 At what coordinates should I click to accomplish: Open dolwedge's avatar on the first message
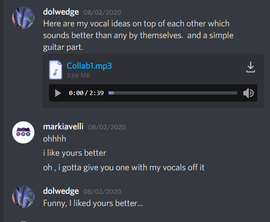[23, 17]
